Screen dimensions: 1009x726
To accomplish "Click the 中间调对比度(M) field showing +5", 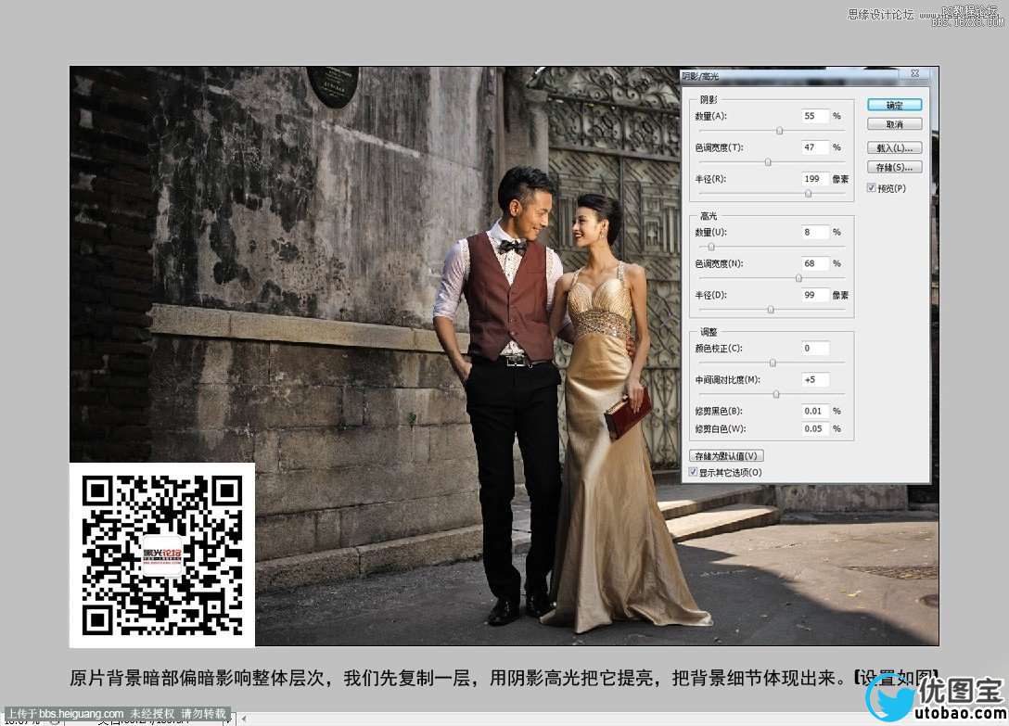I will click(815, 380).
